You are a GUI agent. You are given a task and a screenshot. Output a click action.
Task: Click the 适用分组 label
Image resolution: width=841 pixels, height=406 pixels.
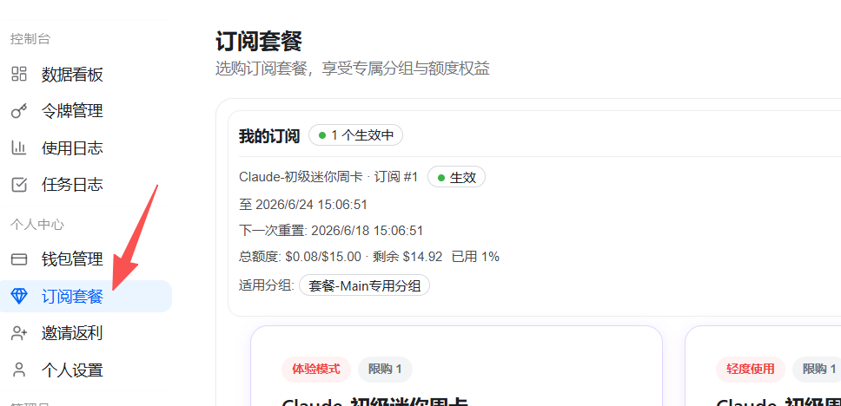pyautogui.click(x=267, y=285)
